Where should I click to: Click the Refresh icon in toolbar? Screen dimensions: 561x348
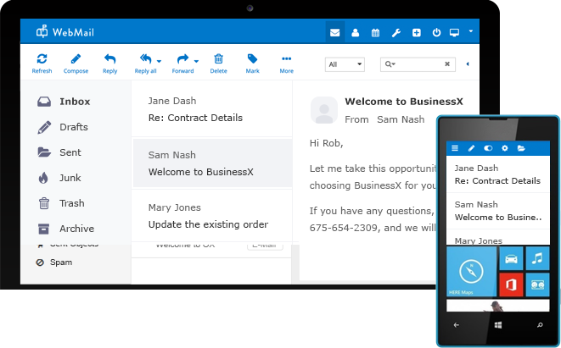click(42, 59)
